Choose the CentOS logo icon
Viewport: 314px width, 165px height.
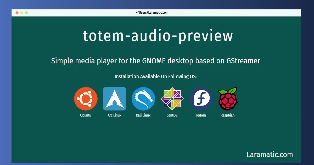(172, 99)
